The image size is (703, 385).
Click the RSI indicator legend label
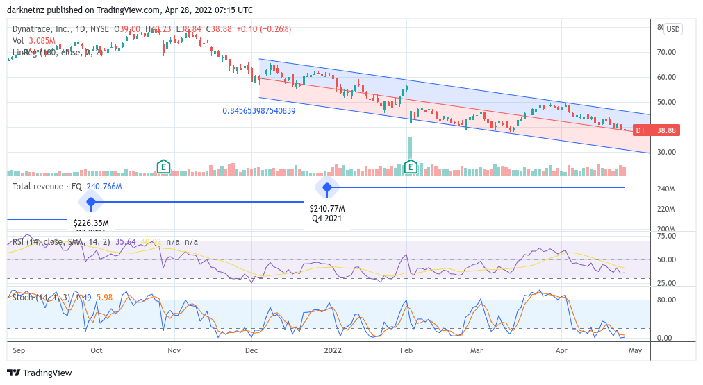click(x=105, y=241)
